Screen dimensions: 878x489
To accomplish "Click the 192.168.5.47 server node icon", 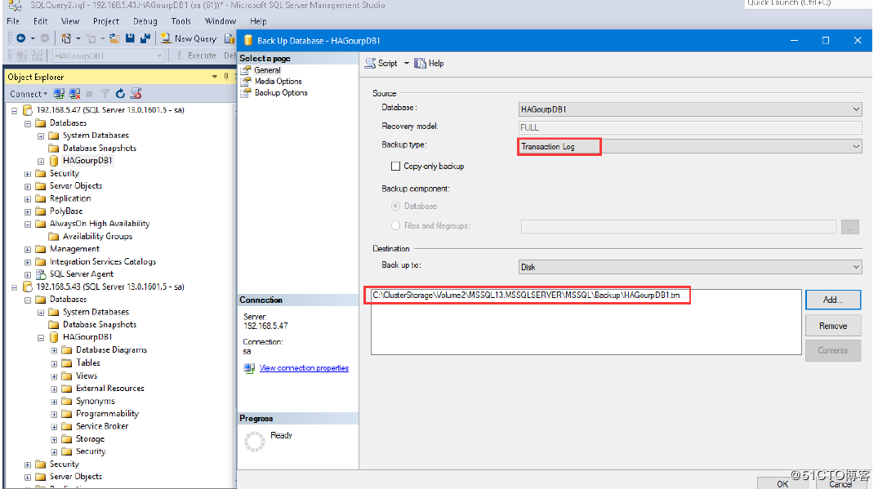I will point(28,110).
